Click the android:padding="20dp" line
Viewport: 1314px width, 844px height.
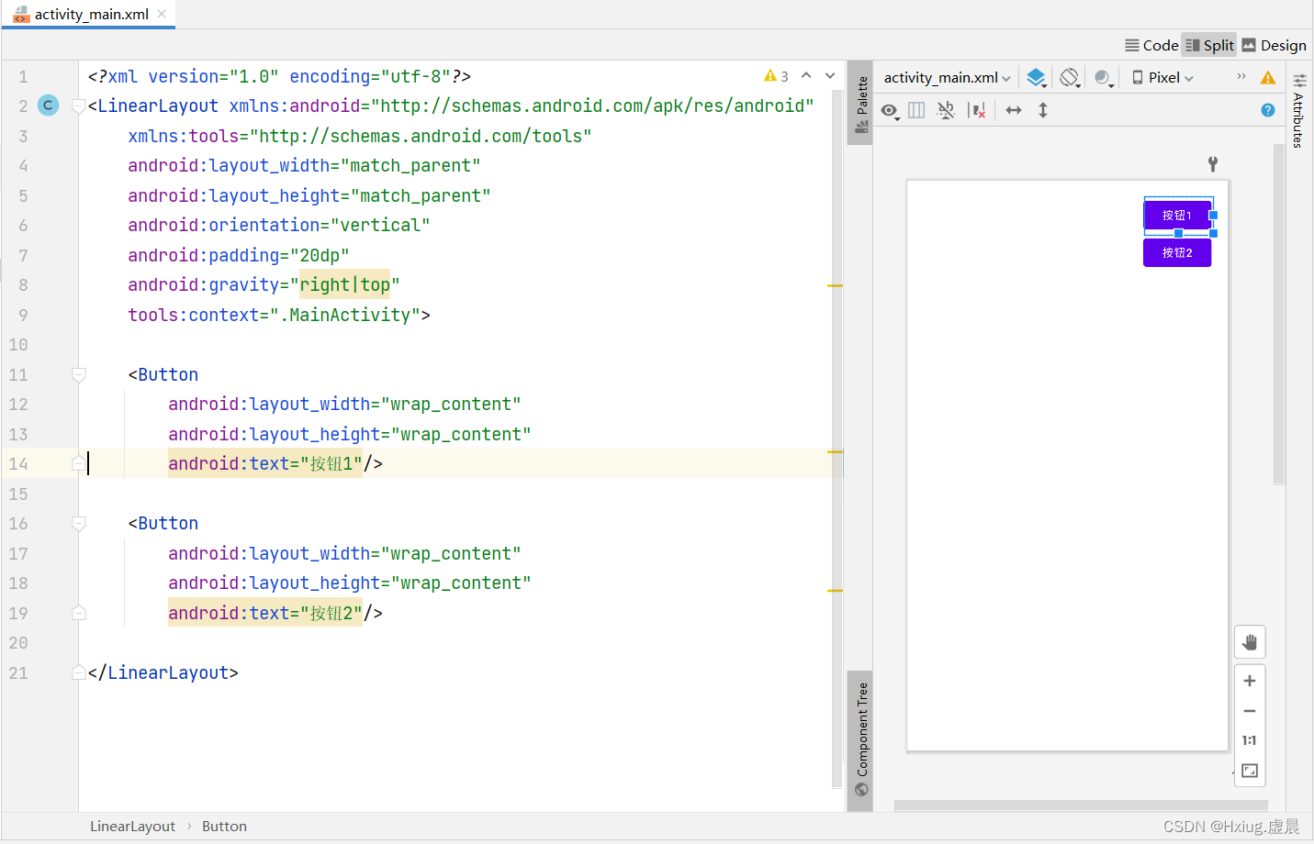239,255
